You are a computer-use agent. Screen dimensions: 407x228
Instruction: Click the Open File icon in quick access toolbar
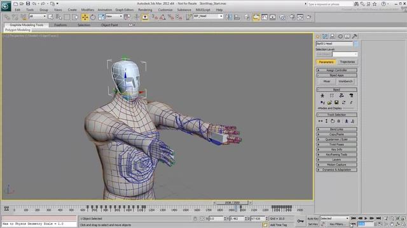click(22, 4)
